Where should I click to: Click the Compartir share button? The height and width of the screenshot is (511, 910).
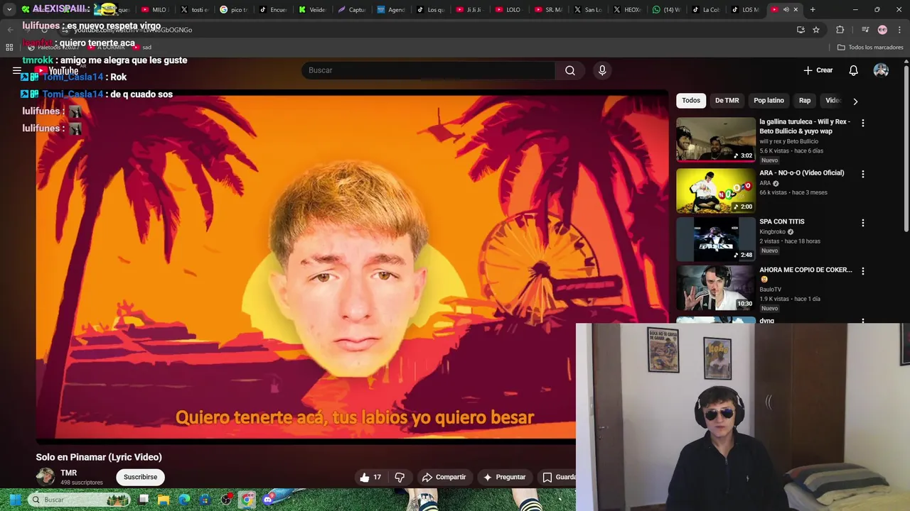click(444, 477)
